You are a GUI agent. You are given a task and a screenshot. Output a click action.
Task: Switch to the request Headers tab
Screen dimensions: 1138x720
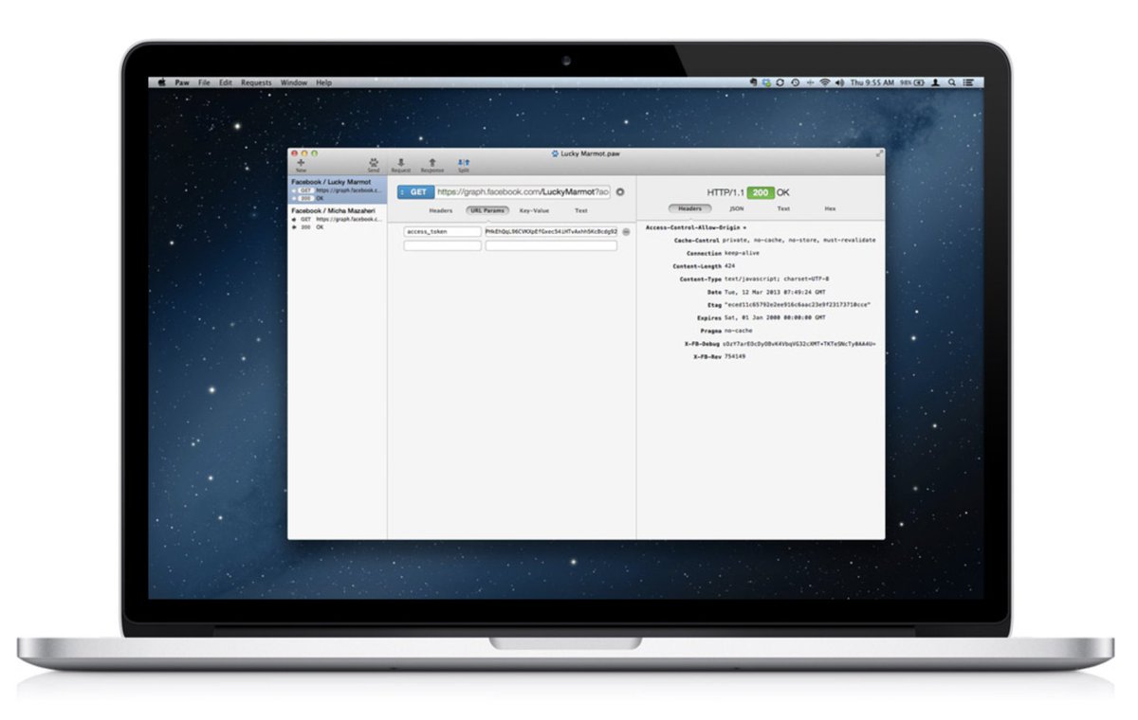[441, 210]
